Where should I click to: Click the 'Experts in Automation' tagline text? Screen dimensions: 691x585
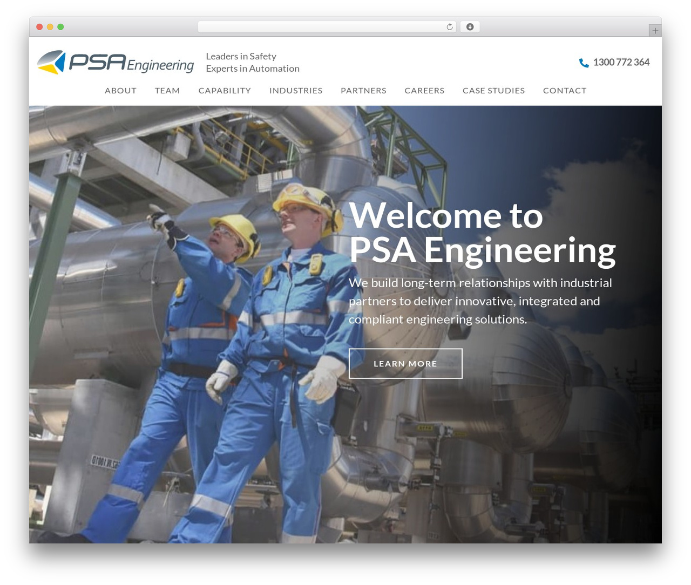coord(253,69)
